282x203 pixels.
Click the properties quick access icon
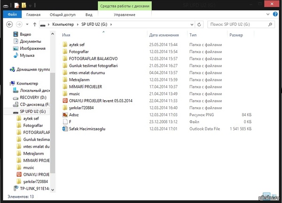pos(17,5)
